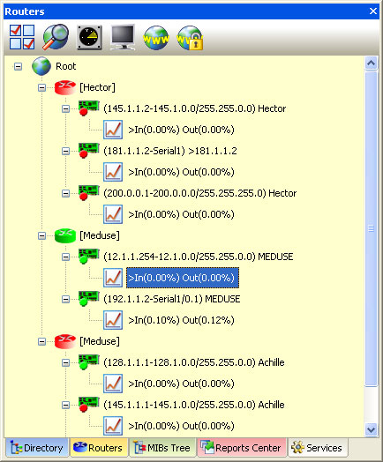This screenshot has height=462, width=383.
Task: Select (181.1.1.2-Serial1) >181.1.1.2 row
Action: point(170,151)
